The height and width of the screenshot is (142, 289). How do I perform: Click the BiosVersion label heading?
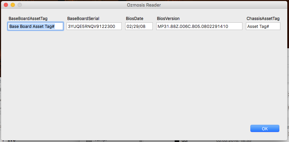168,19
